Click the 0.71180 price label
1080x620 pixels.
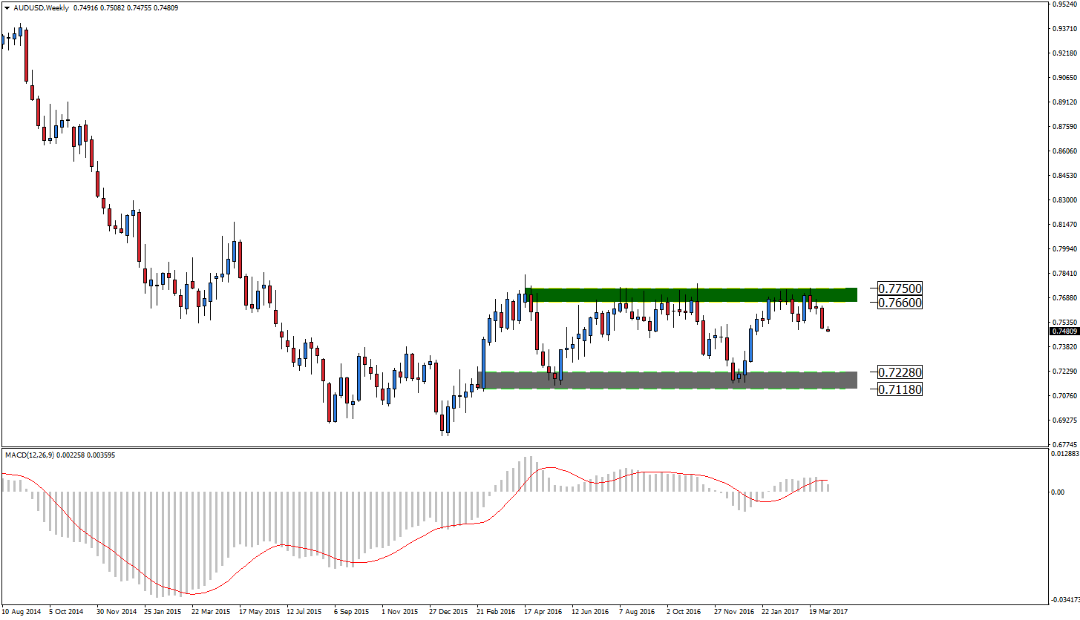click(x=900, y=389)
